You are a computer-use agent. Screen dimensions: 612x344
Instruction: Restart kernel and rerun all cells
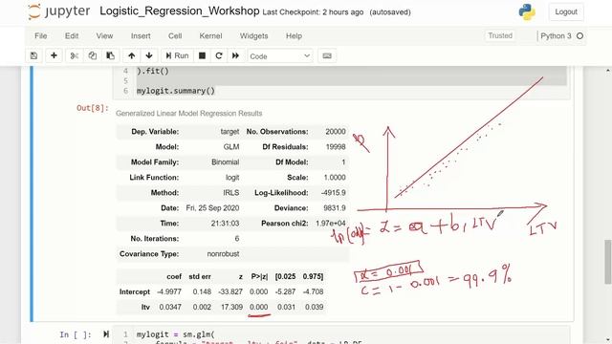[x=235, y=55]
